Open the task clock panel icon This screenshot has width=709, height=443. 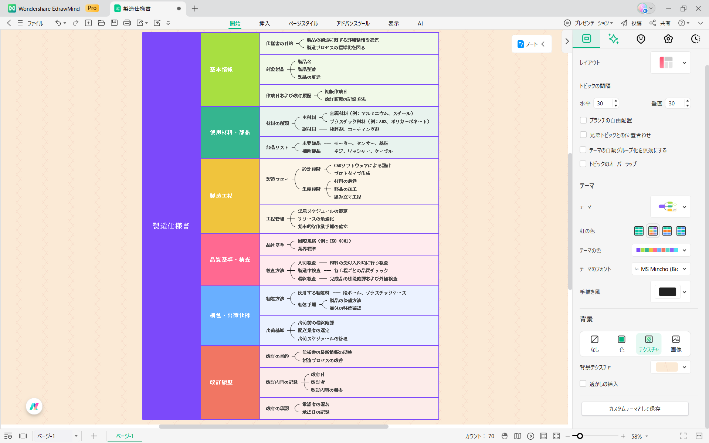696,39
